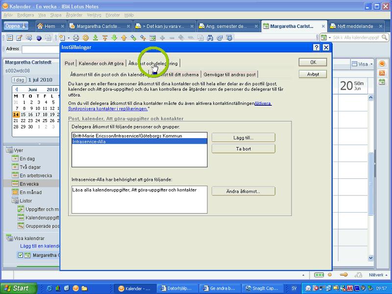The image size is (392, 294).
Task: Click the printer icon in the toolbar
Action: (x=76, y=38)
